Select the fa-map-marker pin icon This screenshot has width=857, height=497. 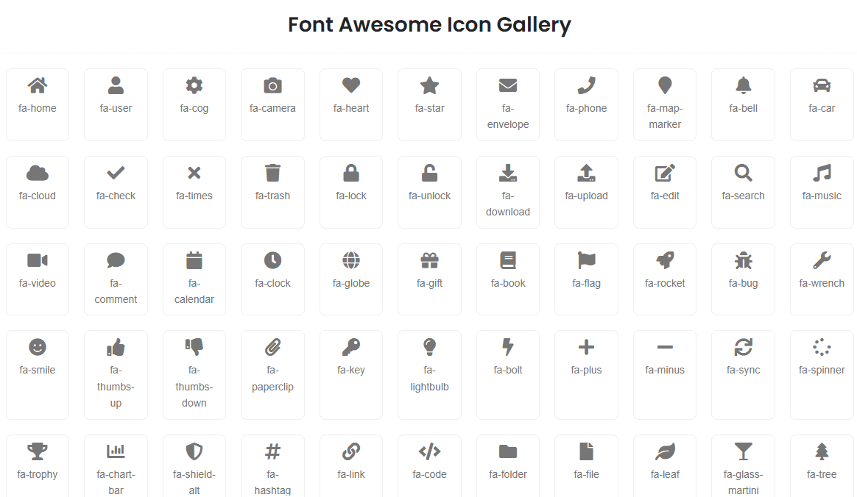(x=665, y=86)
